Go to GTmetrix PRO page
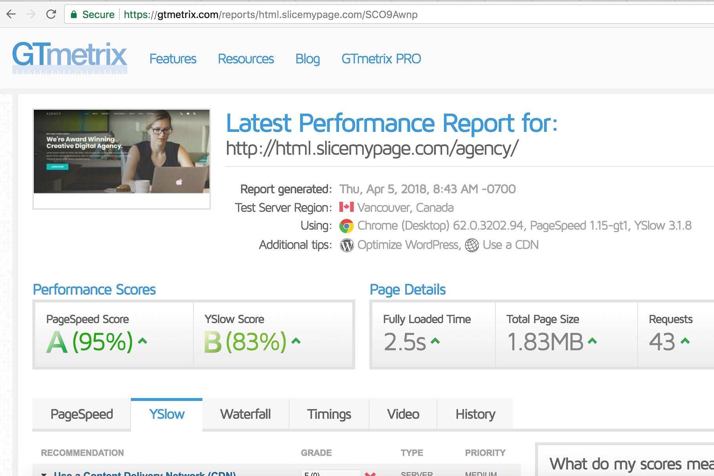Viewport: 714px width, 476px height. (381, 59)
